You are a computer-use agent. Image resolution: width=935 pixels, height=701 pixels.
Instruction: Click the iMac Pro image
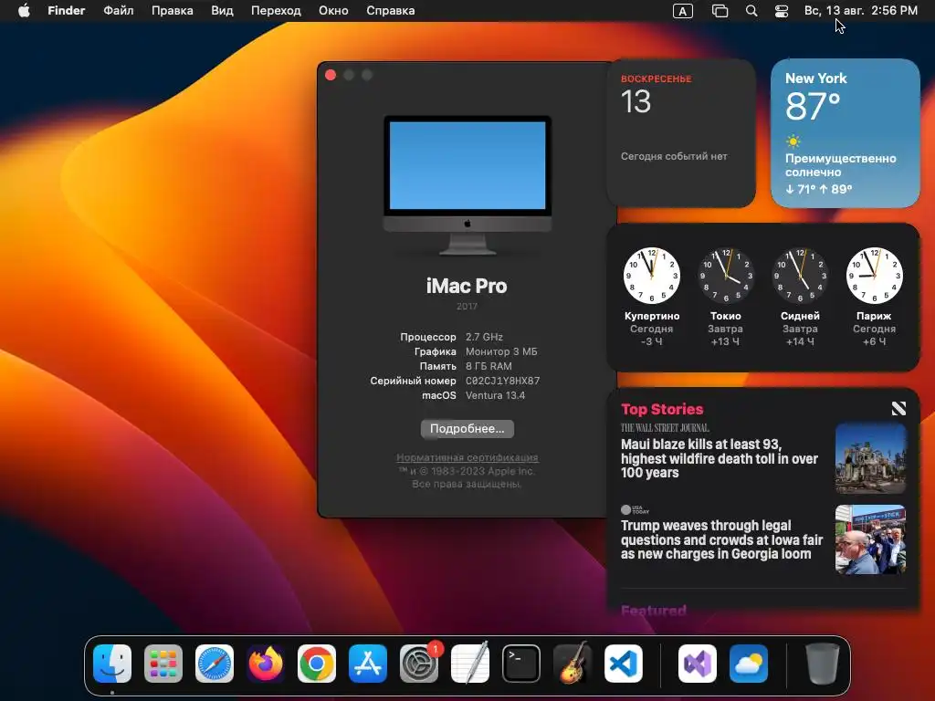point(467,185)
